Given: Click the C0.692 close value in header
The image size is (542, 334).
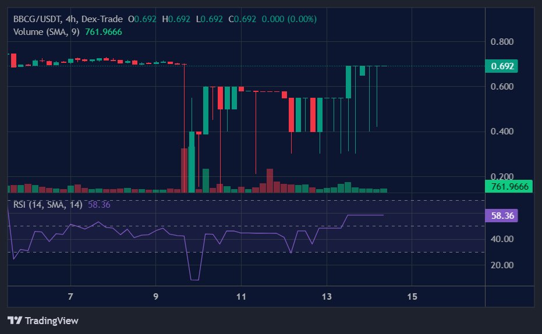Looking at the screenshot, I should [x=242, y=19].
